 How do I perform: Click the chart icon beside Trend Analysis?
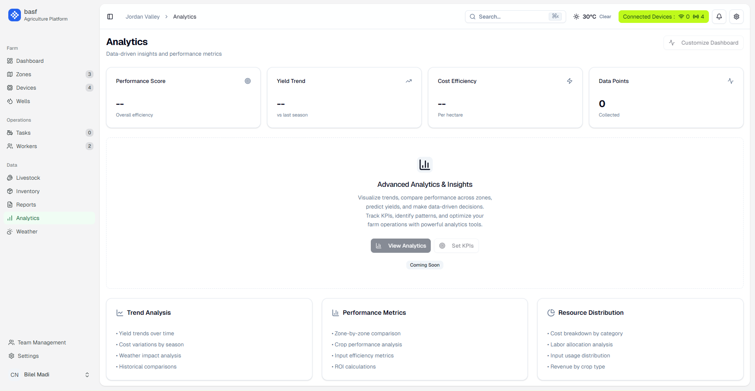[x=120, y=312]
